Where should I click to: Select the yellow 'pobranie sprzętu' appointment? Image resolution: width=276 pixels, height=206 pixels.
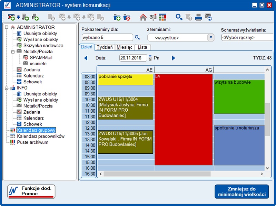[126, 79]
